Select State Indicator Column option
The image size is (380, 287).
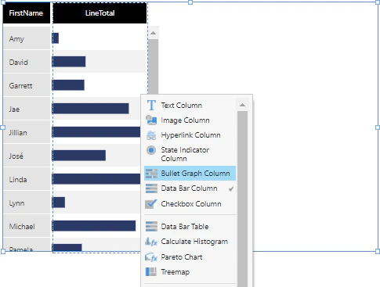pyautogui.click(x=190, y=154)
